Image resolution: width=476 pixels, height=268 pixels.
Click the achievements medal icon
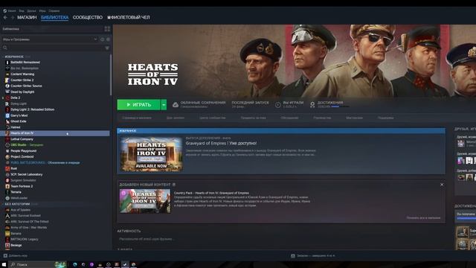pos(312,105)
